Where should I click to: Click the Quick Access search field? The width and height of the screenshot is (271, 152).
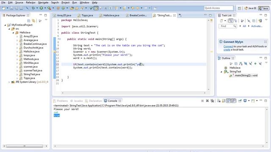click(x=218, y=8)
